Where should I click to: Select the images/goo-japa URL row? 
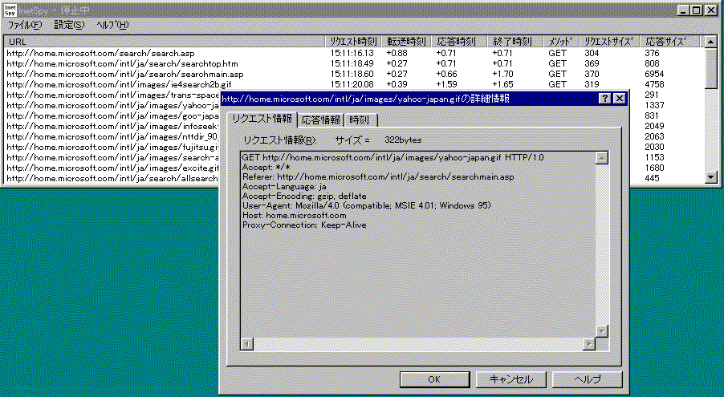pyautogui.click(x=112, y=115)
